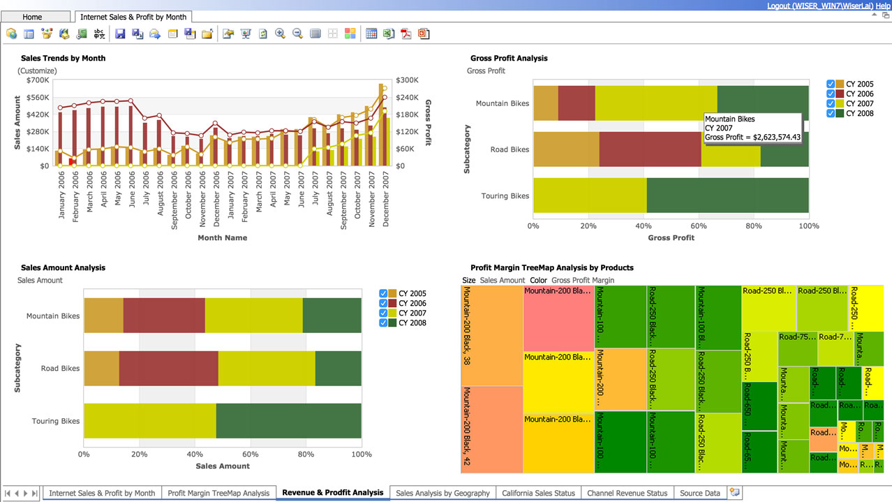This screenshot has width=892, height=502.
Task: Click the refresh data icon
Action: [x=262, y=33]
